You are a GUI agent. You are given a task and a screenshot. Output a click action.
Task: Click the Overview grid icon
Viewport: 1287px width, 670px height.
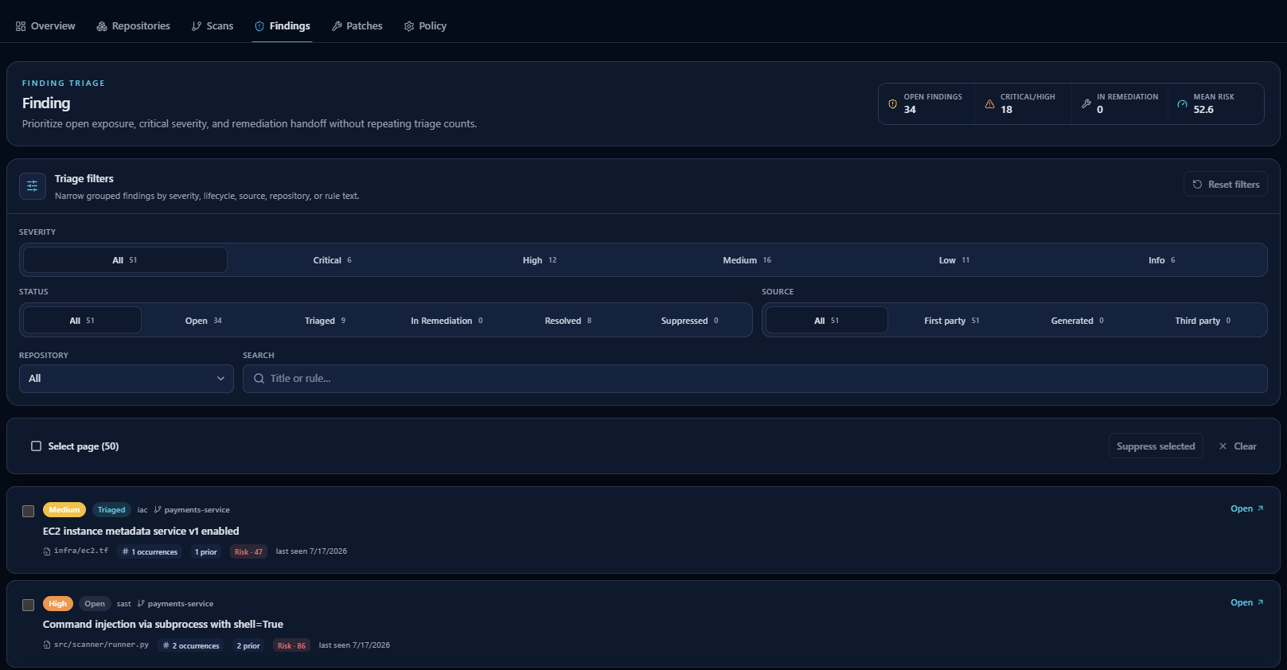coord(21,26)
